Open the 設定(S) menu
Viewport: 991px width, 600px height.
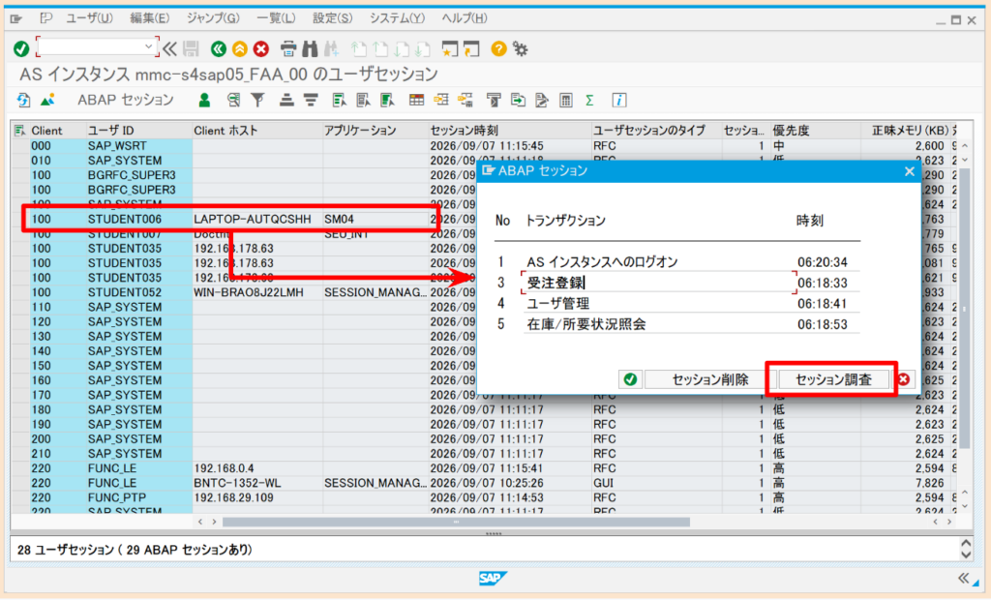point(333,18)
